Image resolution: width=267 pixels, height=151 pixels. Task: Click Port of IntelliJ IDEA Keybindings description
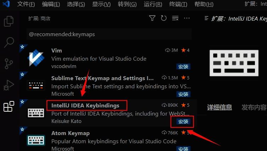(x=120, y=114)
